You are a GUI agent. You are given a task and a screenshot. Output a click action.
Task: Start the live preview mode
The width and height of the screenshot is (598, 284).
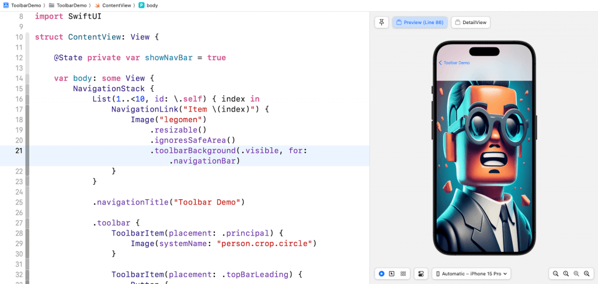click(381, 273)
